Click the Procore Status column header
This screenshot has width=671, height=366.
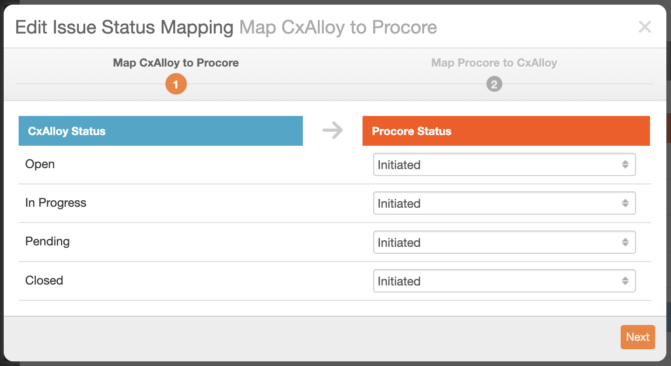coord(506,131)
